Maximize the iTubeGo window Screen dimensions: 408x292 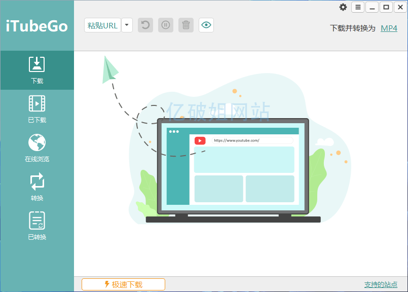pyautogui.click(x=386, y=7)
